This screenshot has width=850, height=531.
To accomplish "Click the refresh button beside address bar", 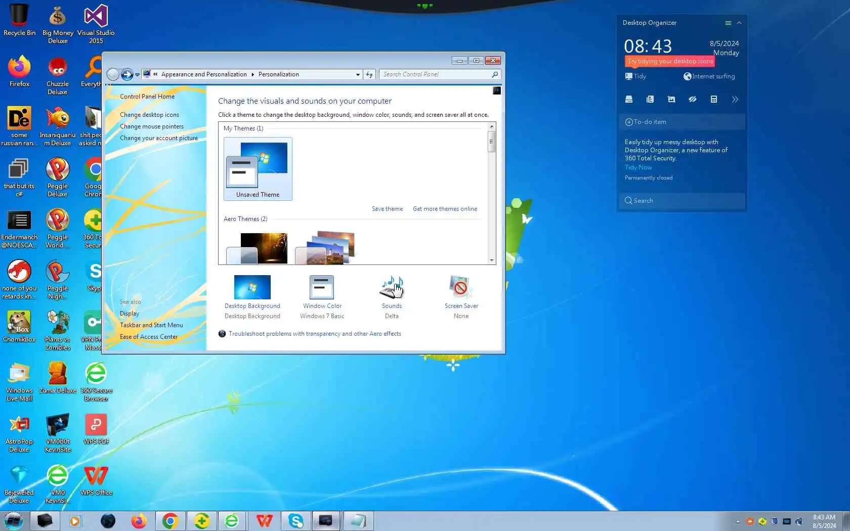I will tap(369, 74).
